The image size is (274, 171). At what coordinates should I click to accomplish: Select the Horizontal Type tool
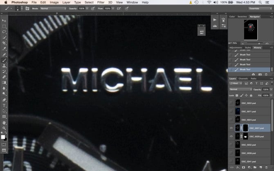coord(4,106)
